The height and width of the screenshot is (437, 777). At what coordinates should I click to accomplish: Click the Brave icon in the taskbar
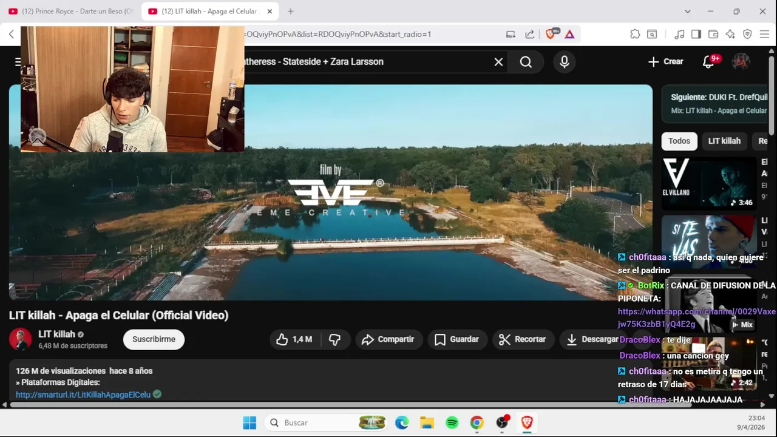point(527,422)
